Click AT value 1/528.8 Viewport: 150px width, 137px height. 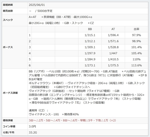113,47
